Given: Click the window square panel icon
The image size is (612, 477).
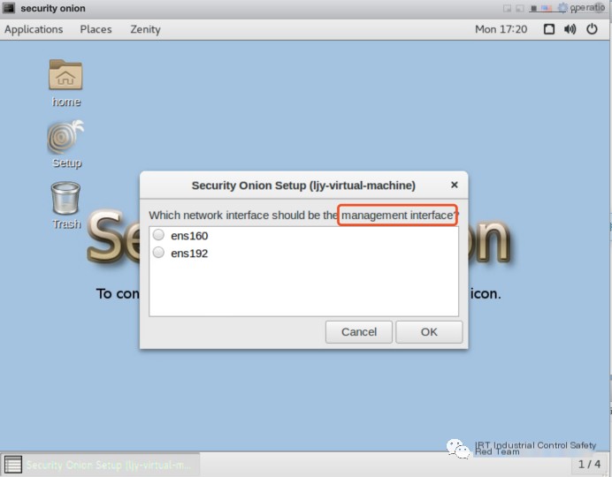Looking at the screenshot, I should coord(549,29).
